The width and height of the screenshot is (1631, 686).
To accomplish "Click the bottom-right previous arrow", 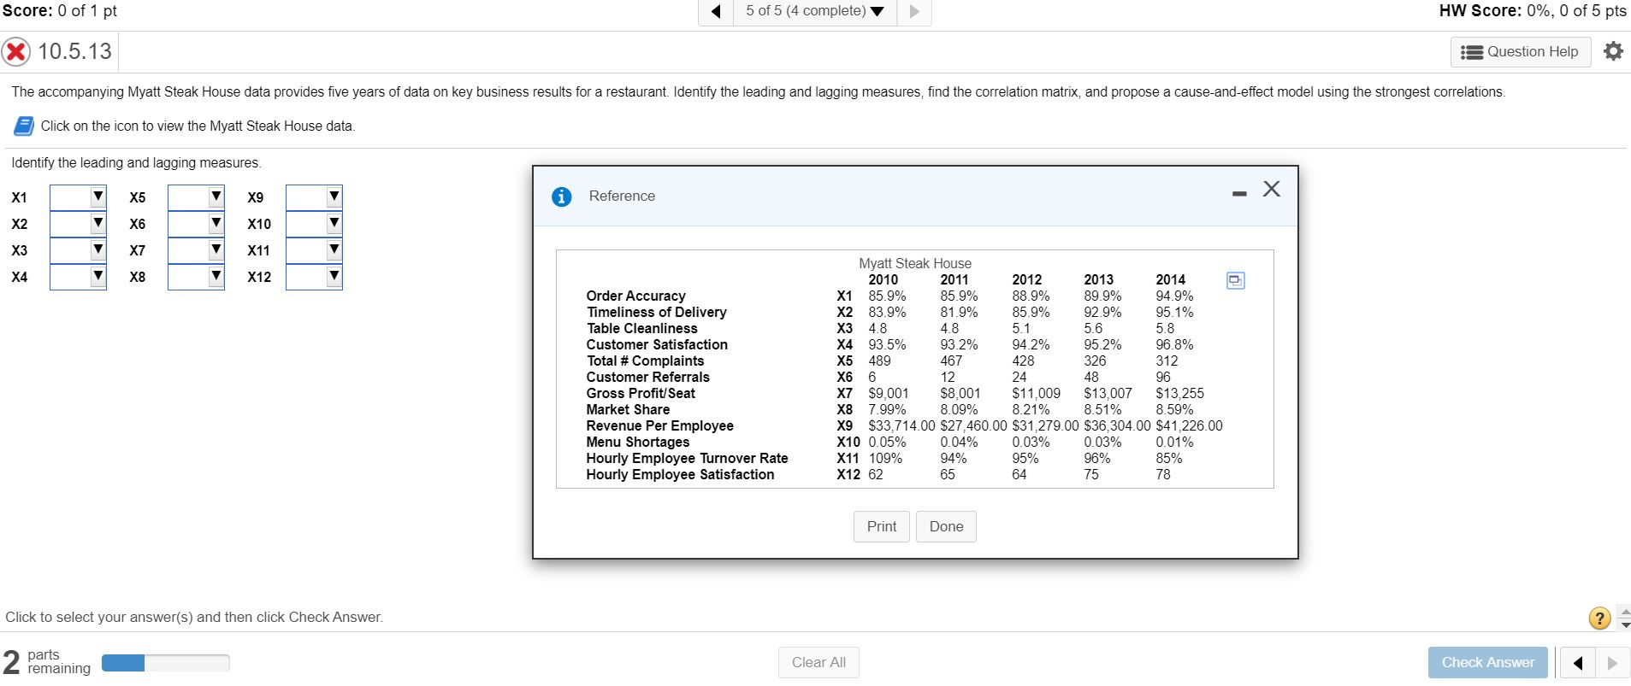I will click(1579, 662).
